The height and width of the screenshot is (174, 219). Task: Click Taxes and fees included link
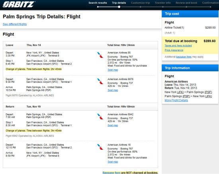(178, 45)
